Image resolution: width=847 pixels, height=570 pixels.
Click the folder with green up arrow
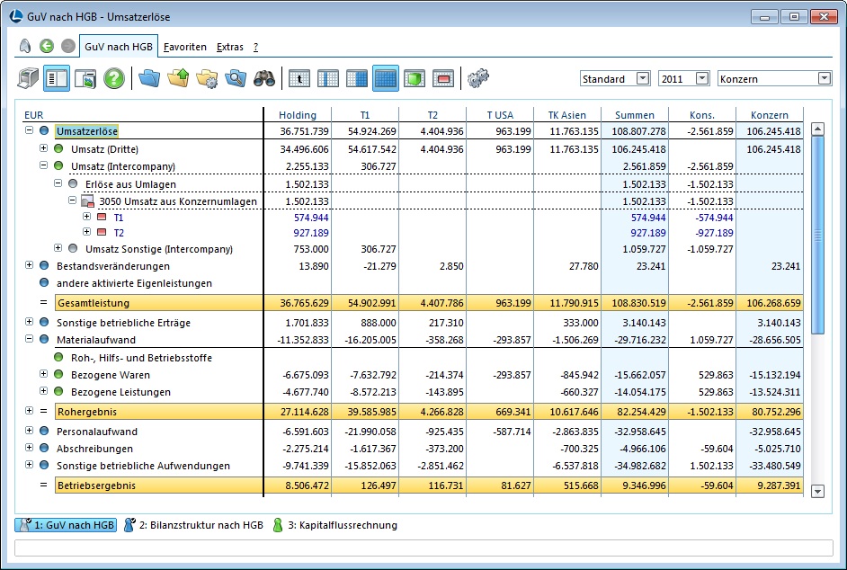[178, 78]
